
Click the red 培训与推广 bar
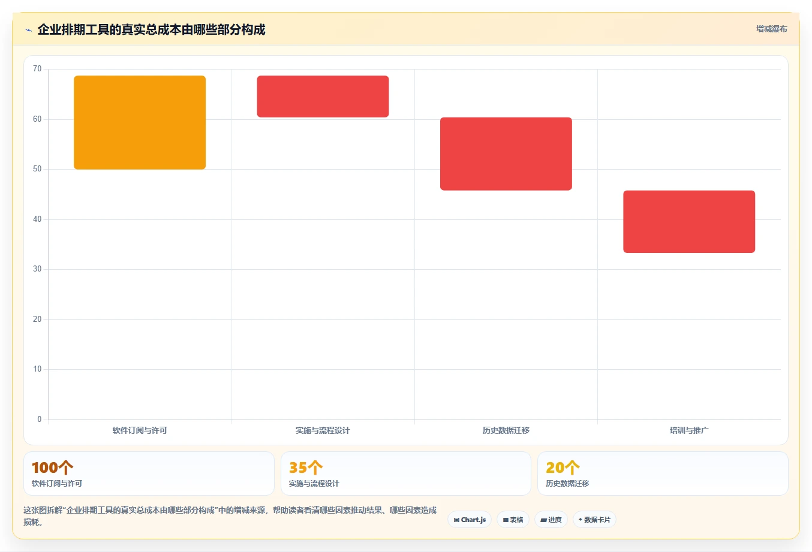click(x=689, y=222)
